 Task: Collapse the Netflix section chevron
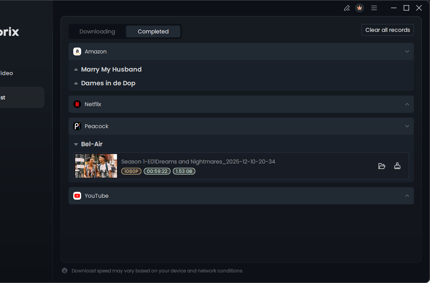(407, 104)
